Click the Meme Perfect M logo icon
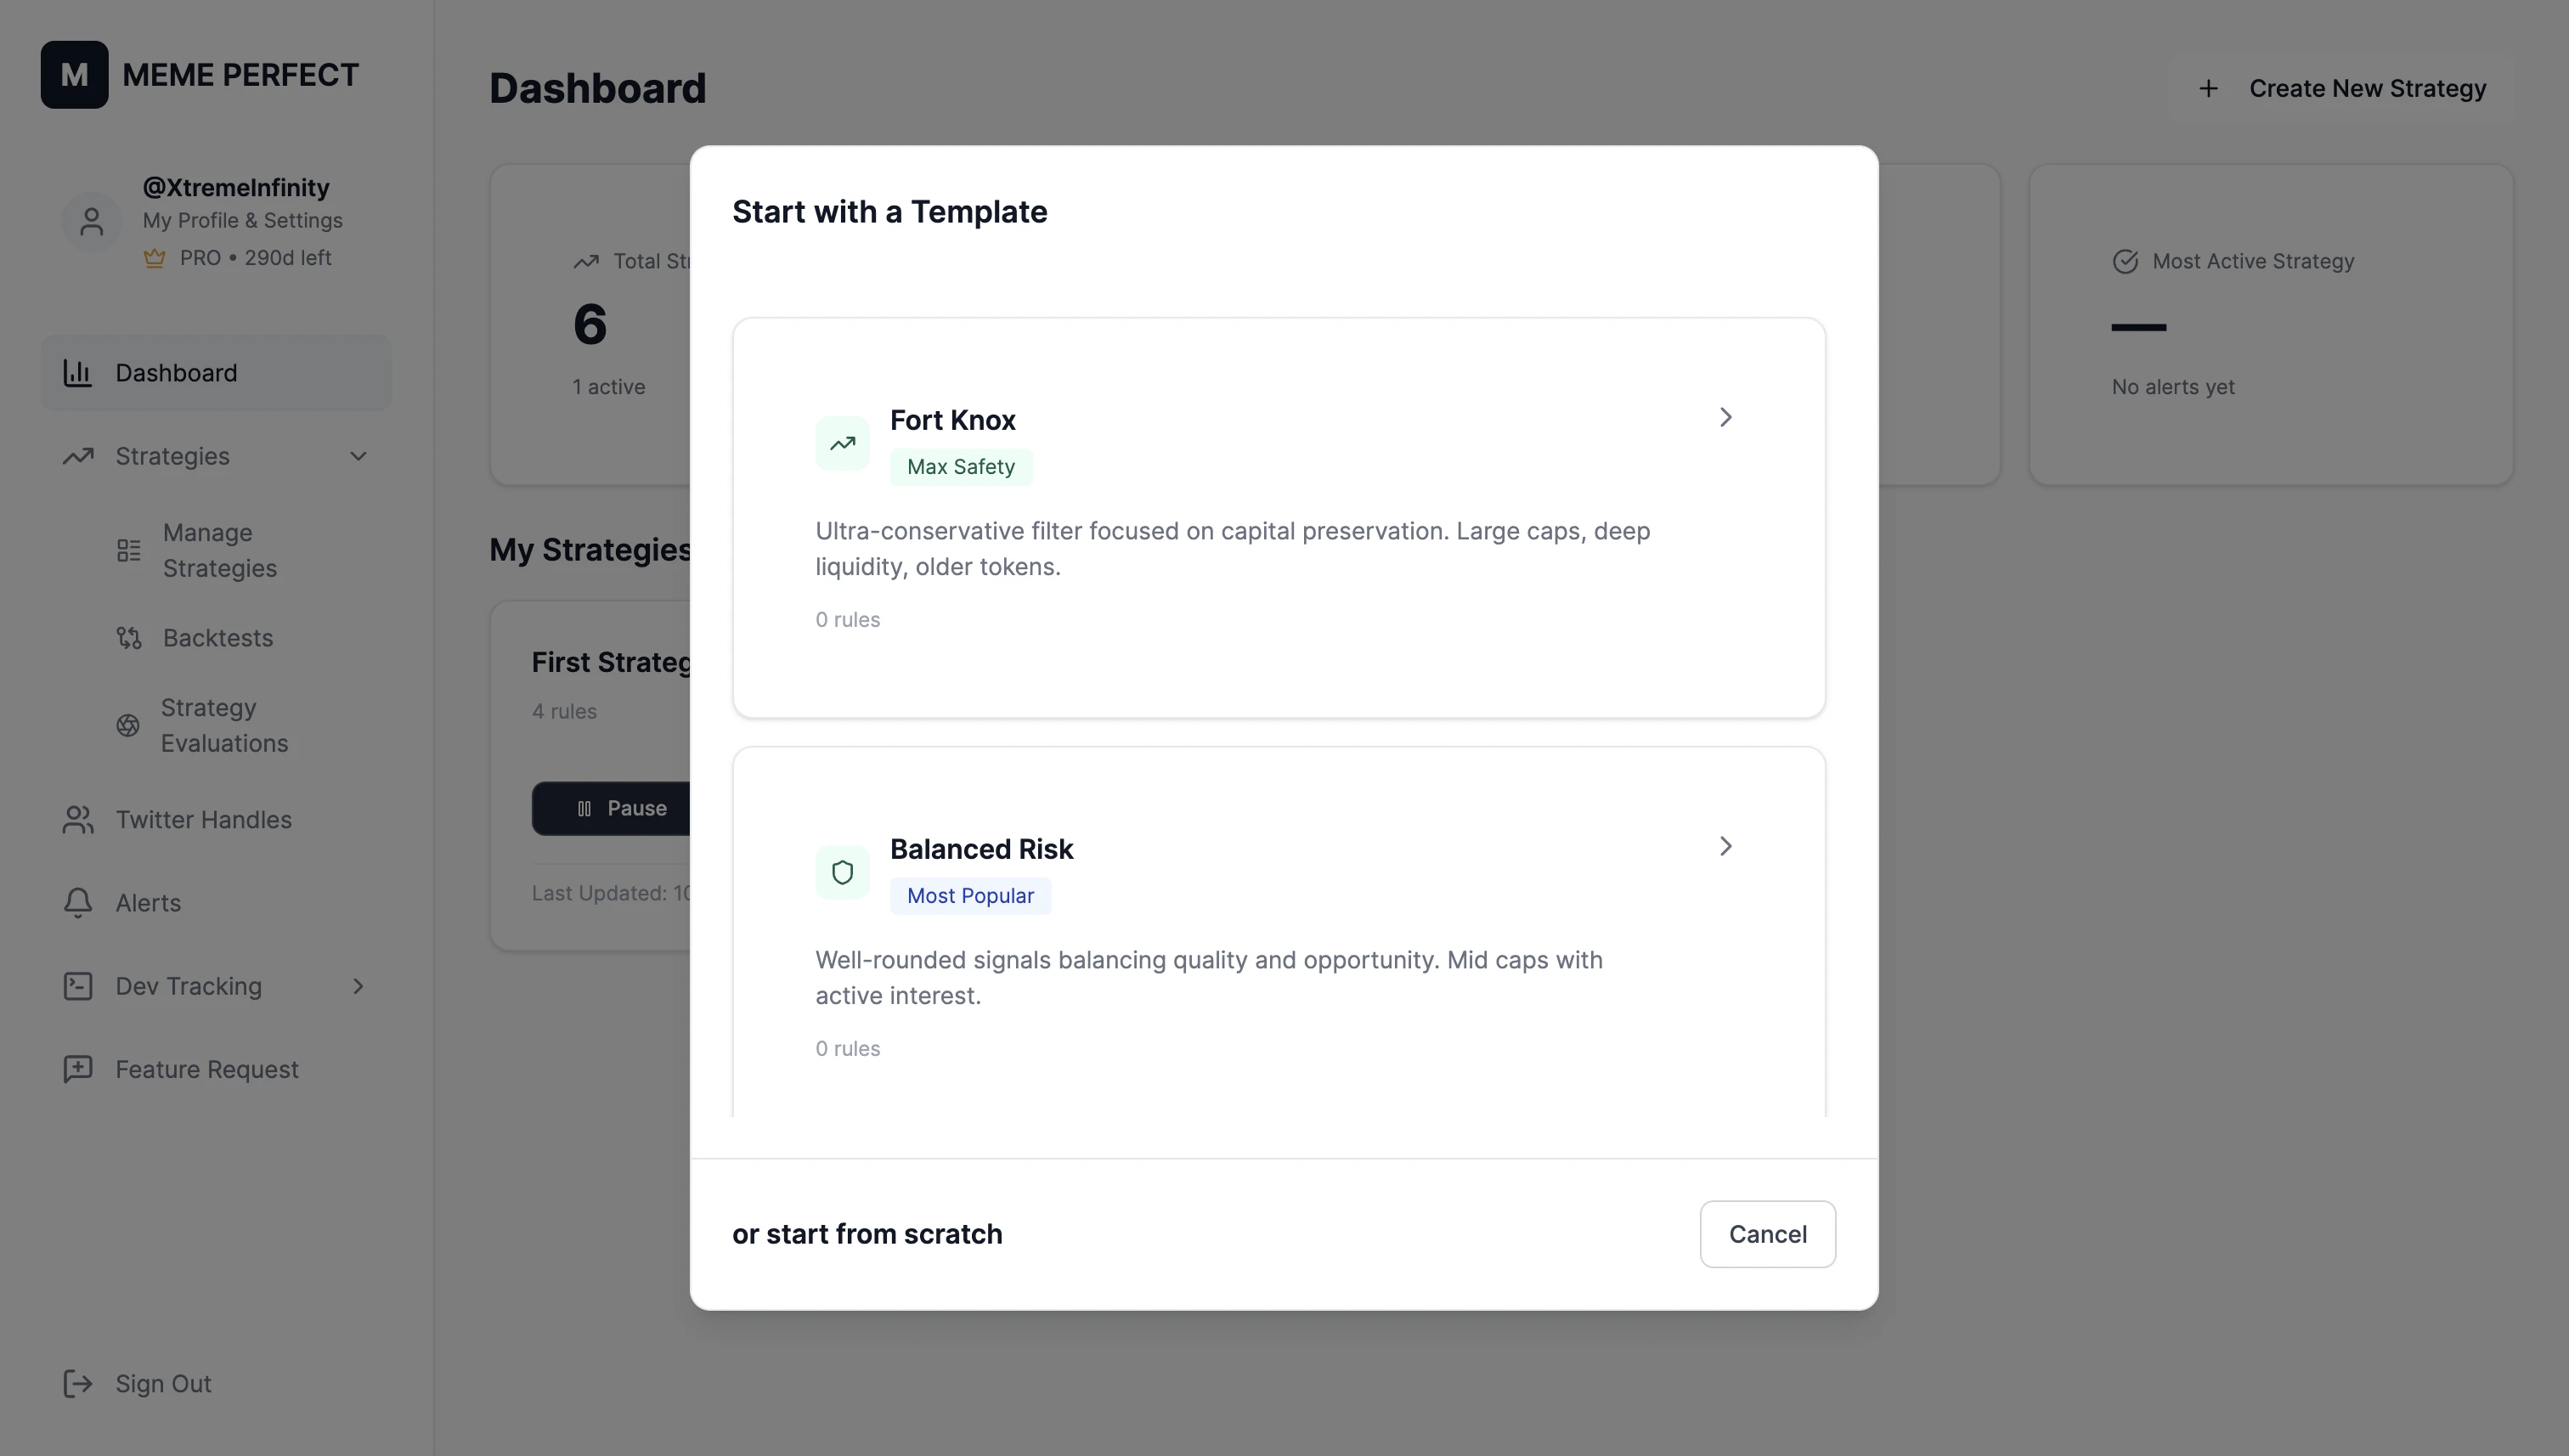Image resolution: width=2569 pixels, height=1456 pixels. point(74,74)
